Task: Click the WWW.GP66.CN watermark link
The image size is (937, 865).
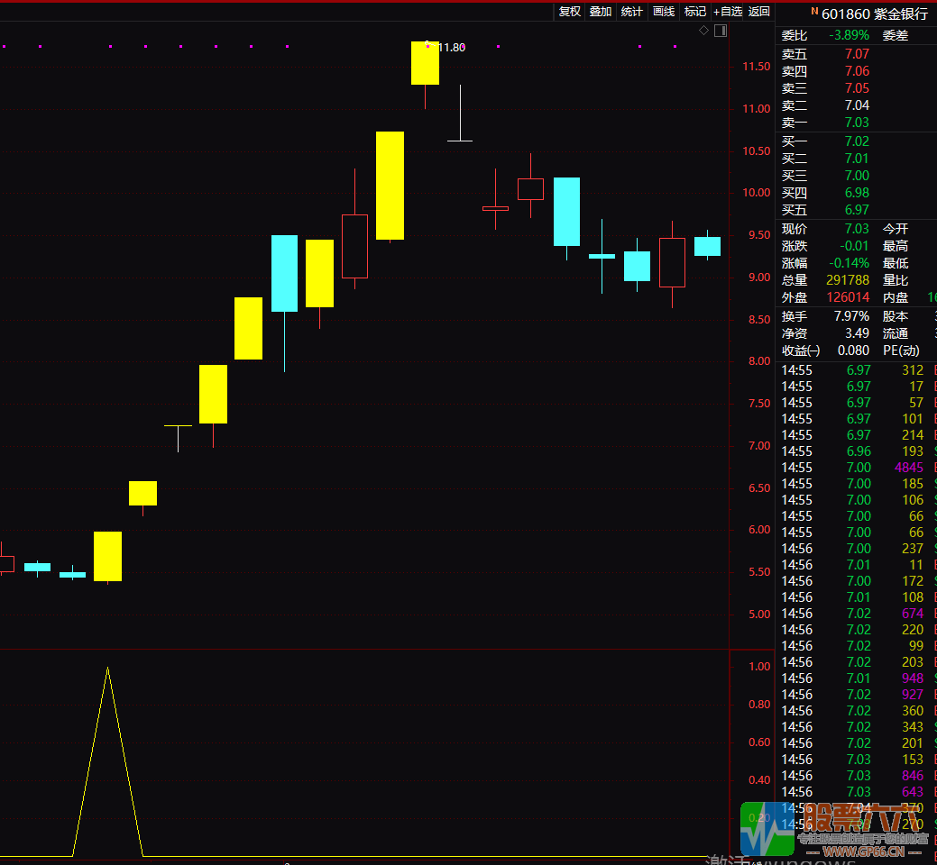Action: pyautogui.click(x=861, y=851)
